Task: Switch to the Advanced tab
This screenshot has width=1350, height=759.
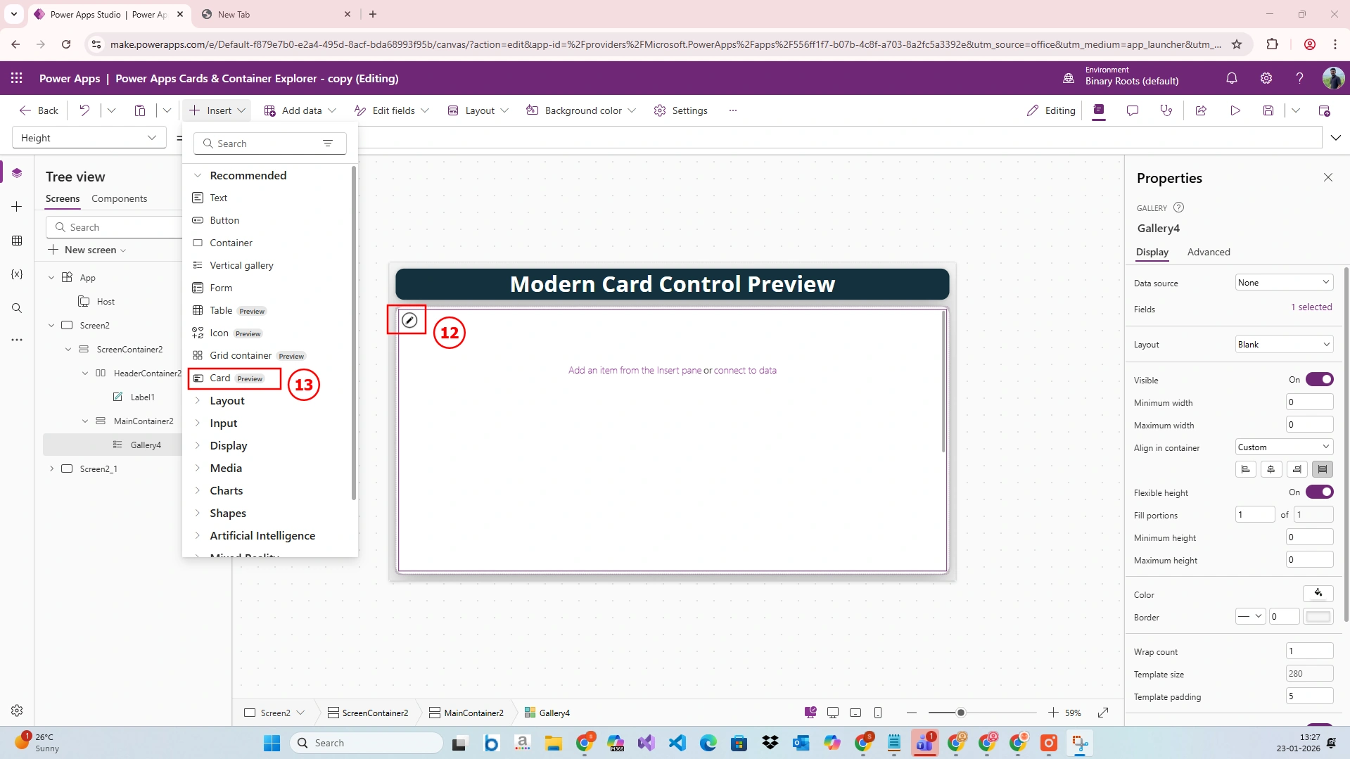Action: [x=1209, y=252]
